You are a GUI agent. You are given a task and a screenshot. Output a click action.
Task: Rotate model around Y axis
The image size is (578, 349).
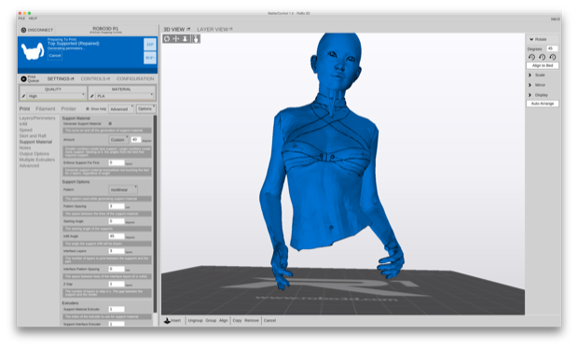(542, 57)
